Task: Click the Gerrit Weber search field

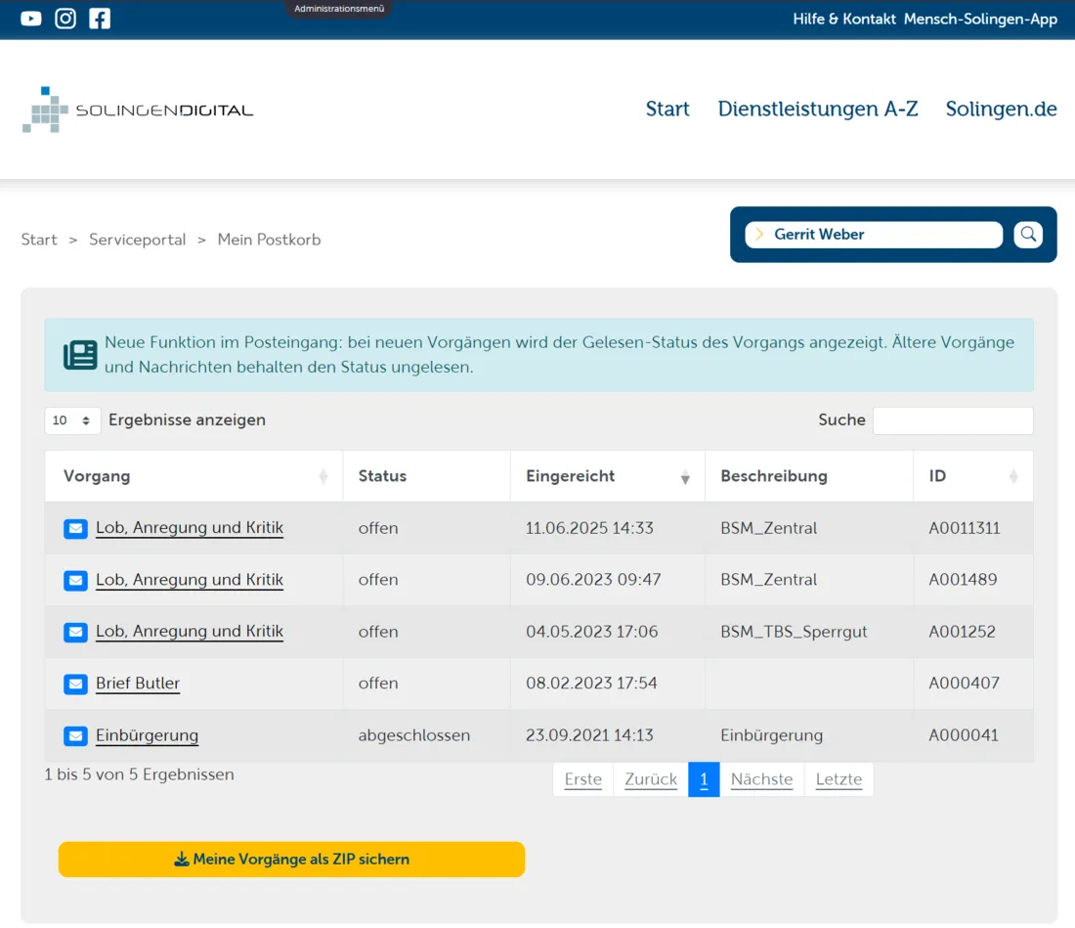Action: [x=874, y=235]
